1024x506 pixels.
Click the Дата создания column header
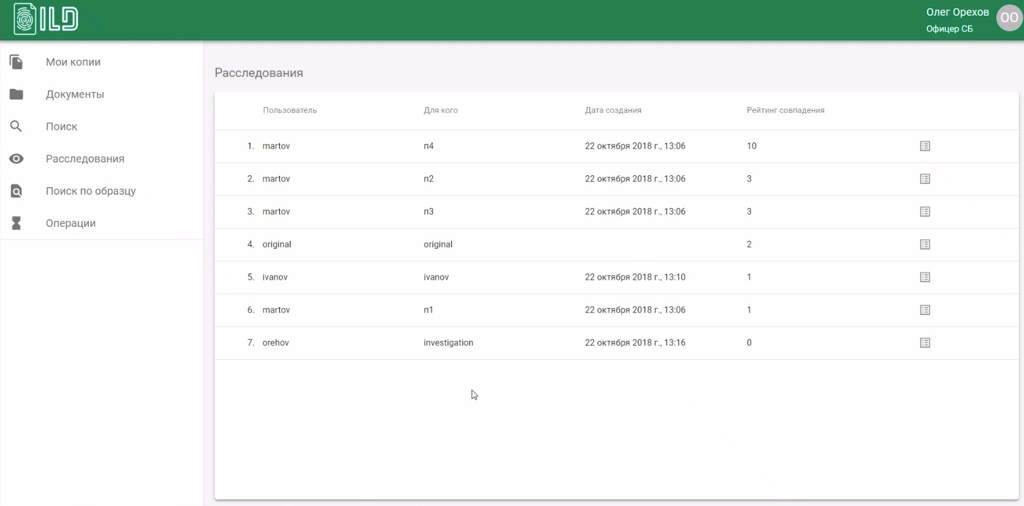coord(613,110)
